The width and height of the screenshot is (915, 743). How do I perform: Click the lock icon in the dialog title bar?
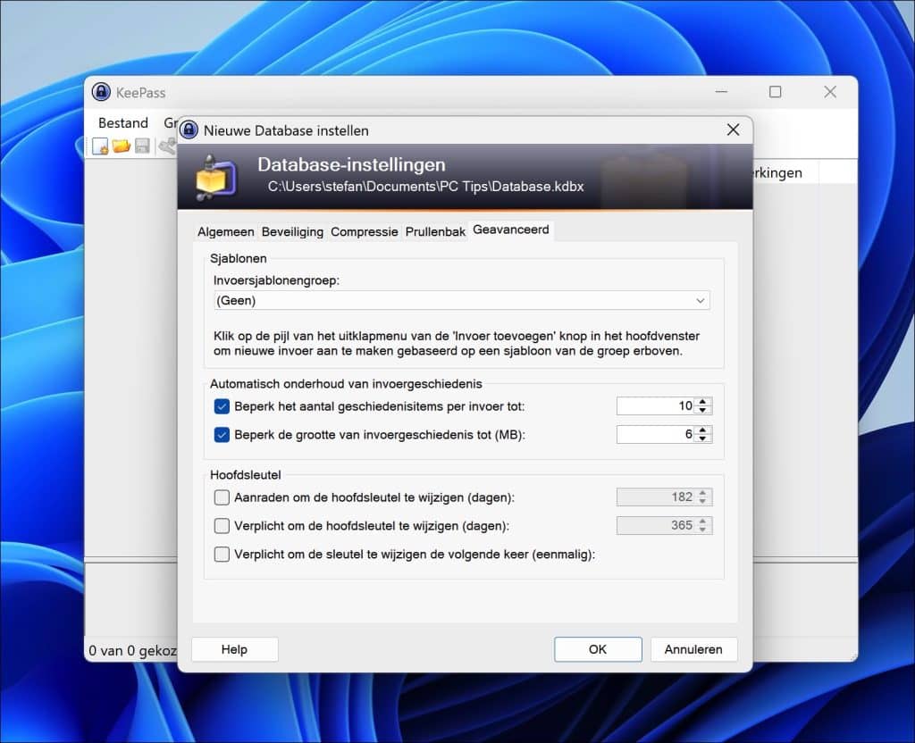(189, 130)
